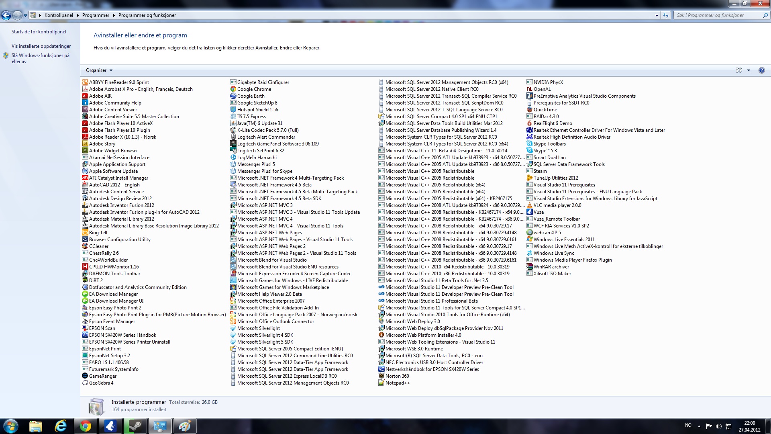
Task: Click the Adobe Story icon
Action: pos(85,144)
